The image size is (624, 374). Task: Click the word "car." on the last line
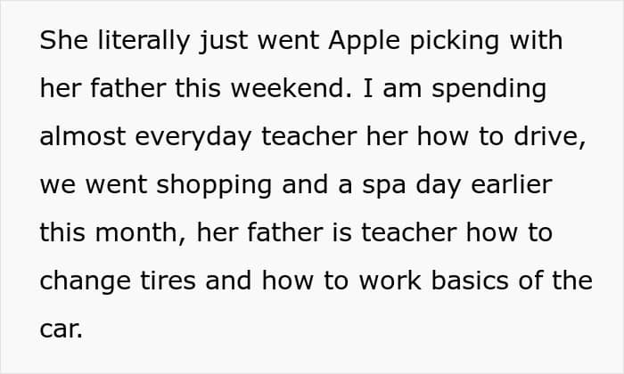point(62,330)
